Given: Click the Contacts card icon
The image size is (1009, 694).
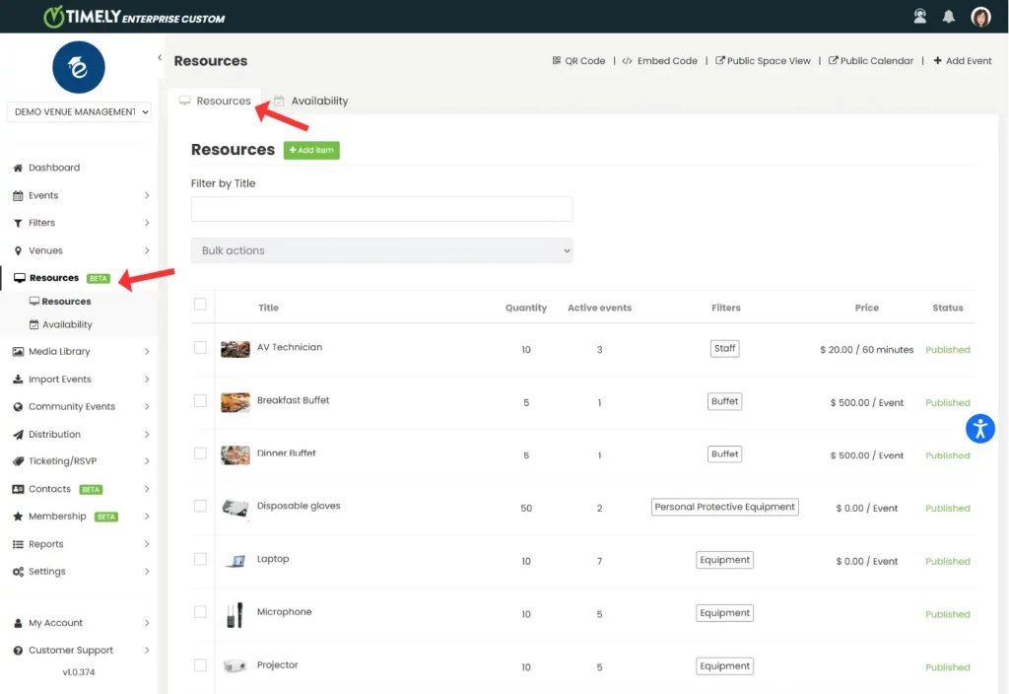Looking at the screenshot, I should (x=18, y=489).
